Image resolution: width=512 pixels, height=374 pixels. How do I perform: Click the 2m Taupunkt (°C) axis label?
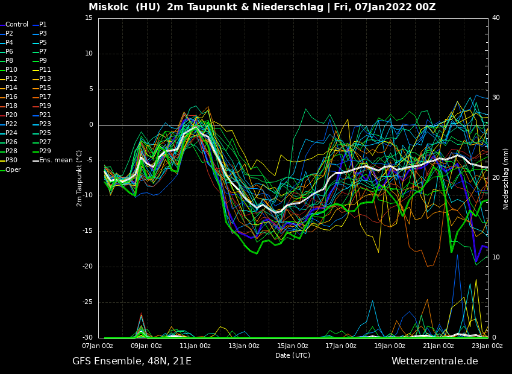coord(79,178)
